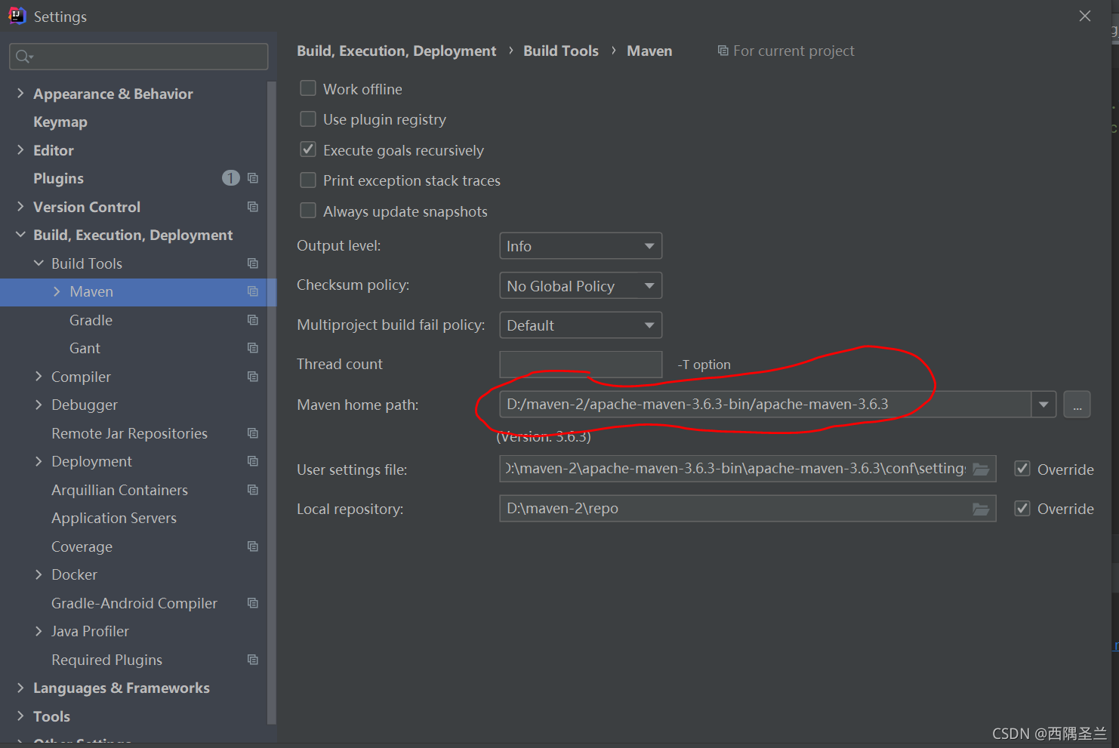Image resolution: width=1119 pixels, height=748 pixels.
Task: Click project-level icon beside Plugins
Action: [253, 178]
